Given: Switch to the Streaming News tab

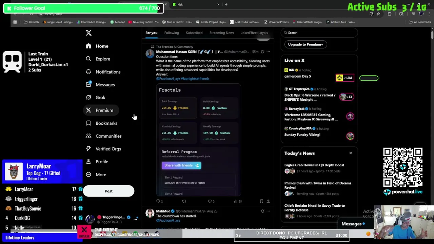Looking at the screenshot, I should coord(222,33).
